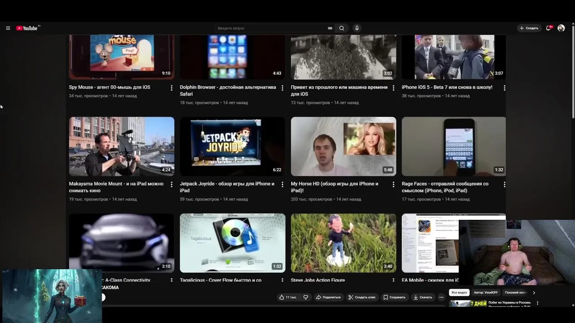
Task: Open notifications bell
Action: pyautogui.click(x=549, y=28)
